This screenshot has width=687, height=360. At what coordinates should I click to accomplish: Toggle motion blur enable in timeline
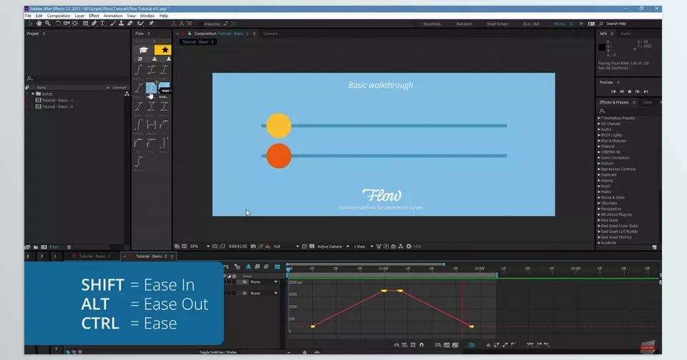pos(266,266)
